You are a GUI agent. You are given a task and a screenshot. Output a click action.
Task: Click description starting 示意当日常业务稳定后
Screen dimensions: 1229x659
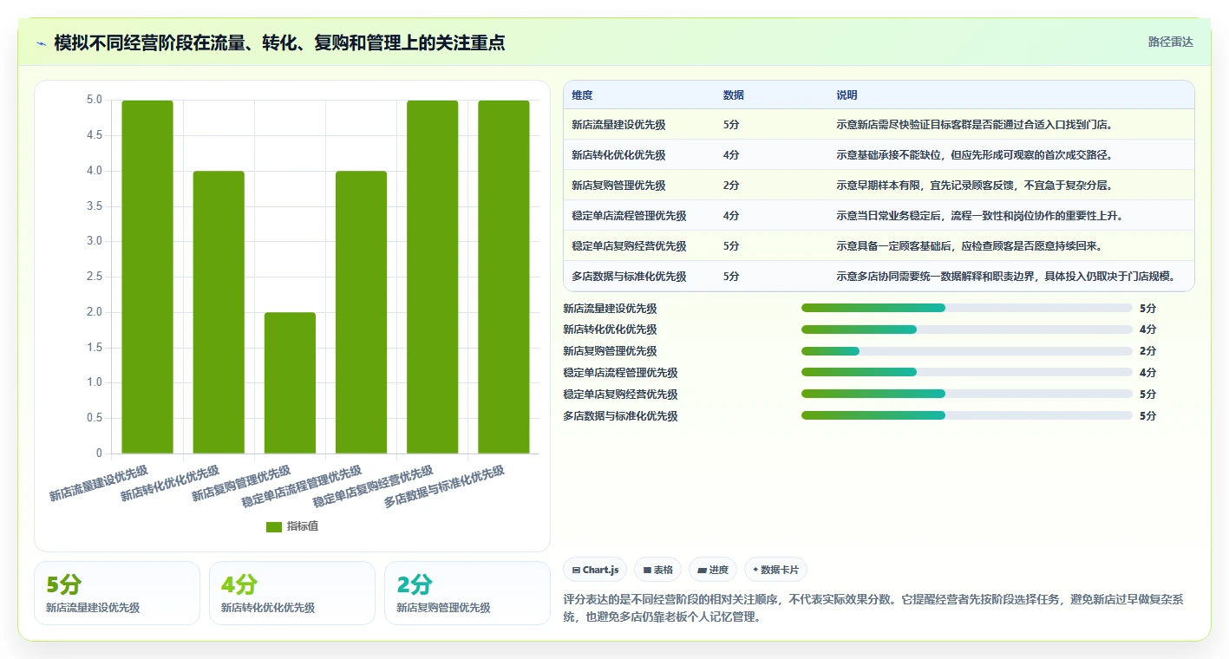[979, 216]
